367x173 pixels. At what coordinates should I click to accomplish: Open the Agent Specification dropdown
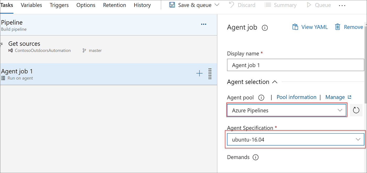click(x=295, y=139)
